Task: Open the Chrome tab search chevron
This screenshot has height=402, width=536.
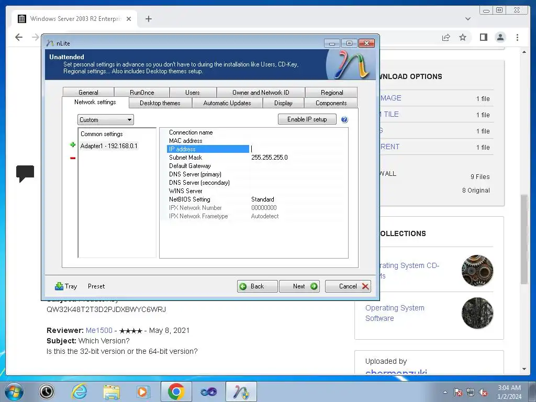Action: point(467,19)
